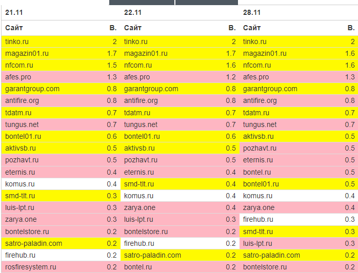Click tungus.net under 22.11
The image size is (358, 273).
tap(141, 124)
